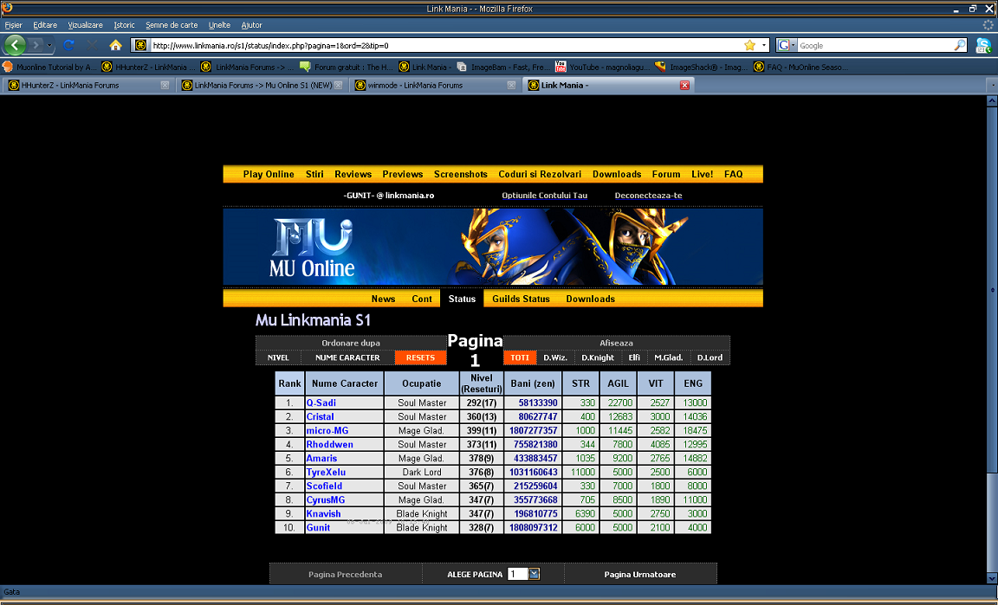Go to Pagina Precedenta

coord(345,574)
